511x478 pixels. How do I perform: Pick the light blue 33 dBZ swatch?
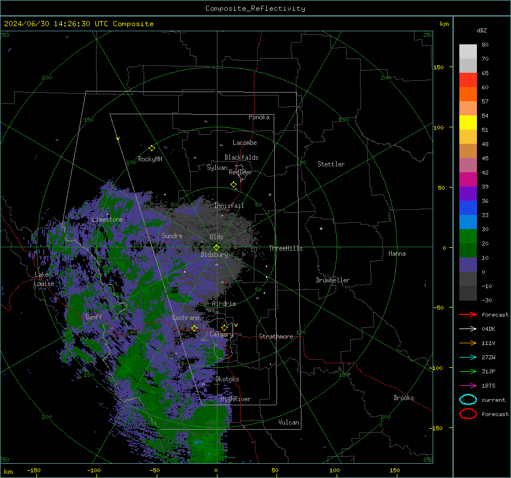[468, 222]
